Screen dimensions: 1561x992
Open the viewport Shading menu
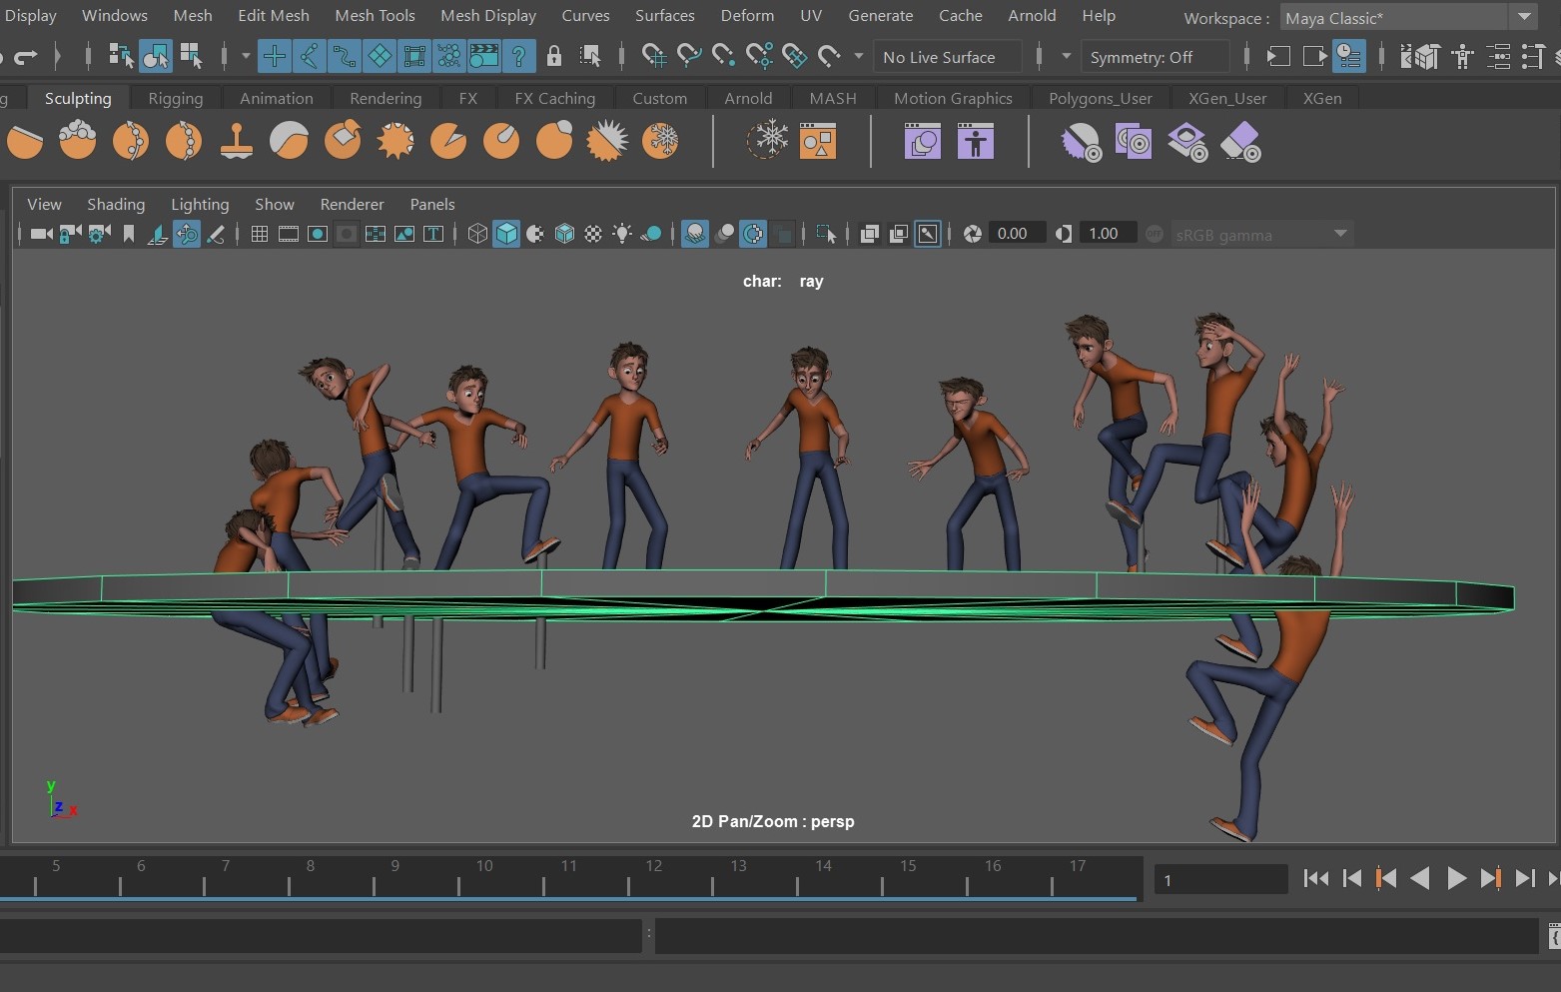pyautogui.click(x=116, y=204)
